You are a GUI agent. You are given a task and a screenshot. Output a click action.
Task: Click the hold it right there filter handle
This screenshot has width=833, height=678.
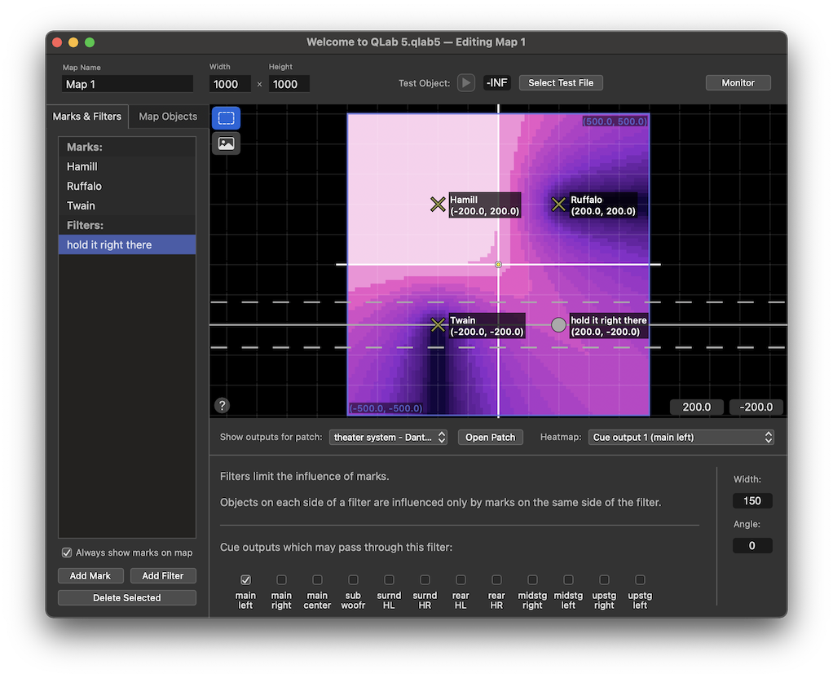[558, 324]
